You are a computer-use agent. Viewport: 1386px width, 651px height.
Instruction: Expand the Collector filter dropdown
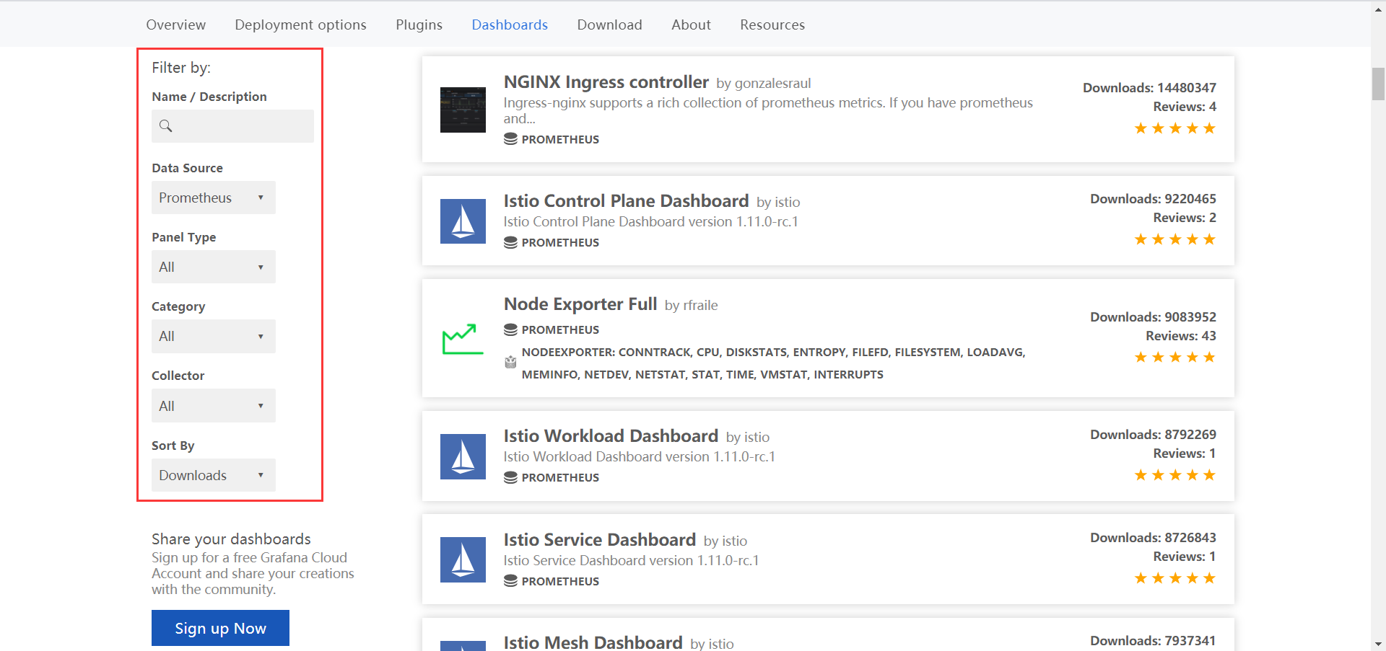click(x=213, y=406)
